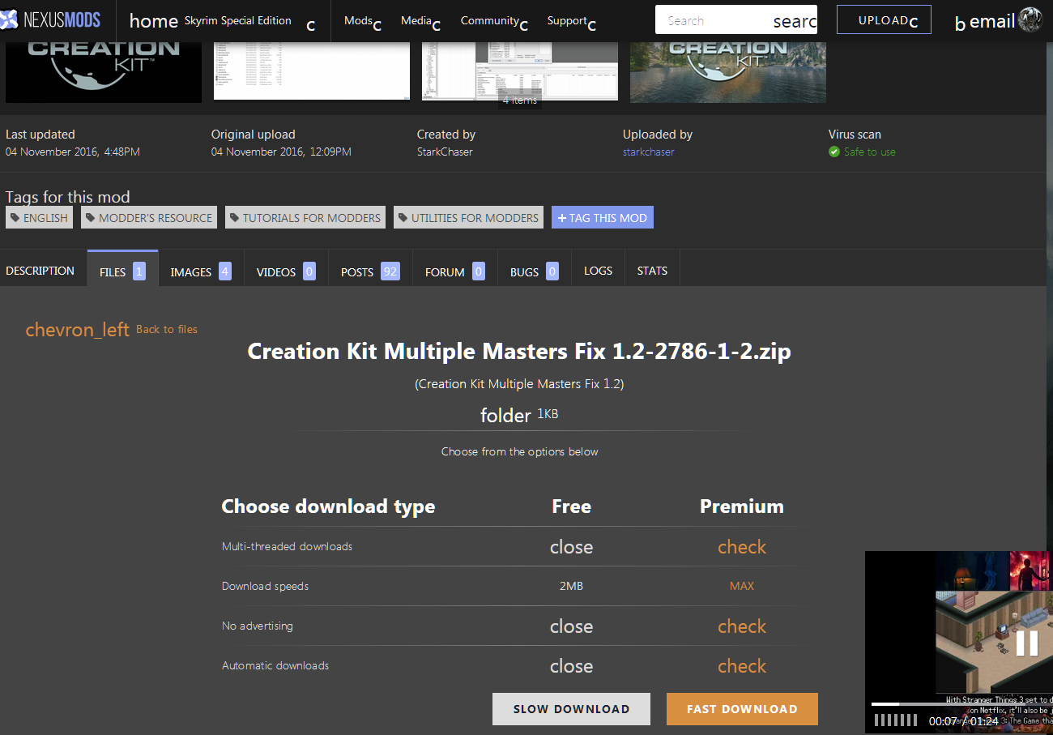Viewport: 1053px width, 735px height.
Task: Switch to the STATS tab
Action: [x=652, y=271]
